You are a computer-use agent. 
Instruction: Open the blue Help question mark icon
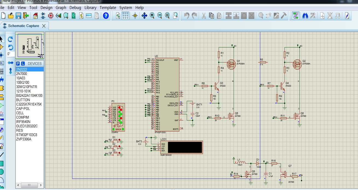(106, 16)
